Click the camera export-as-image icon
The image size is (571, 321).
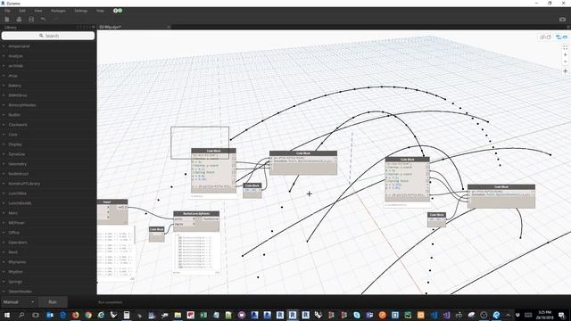(562, 20)
